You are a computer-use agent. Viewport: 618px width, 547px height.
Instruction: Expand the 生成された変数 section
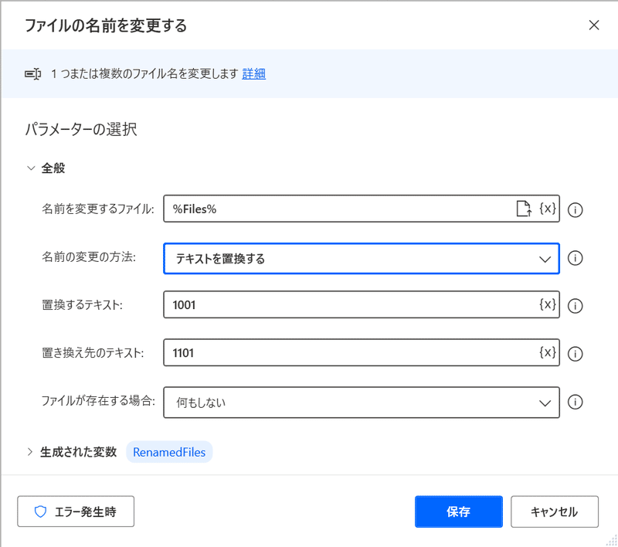(30, 452)
